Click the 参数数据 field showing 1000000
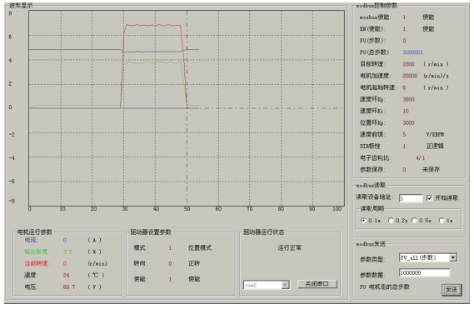The image size is (474, 309). pyautogui.click(x=424, y=273)
